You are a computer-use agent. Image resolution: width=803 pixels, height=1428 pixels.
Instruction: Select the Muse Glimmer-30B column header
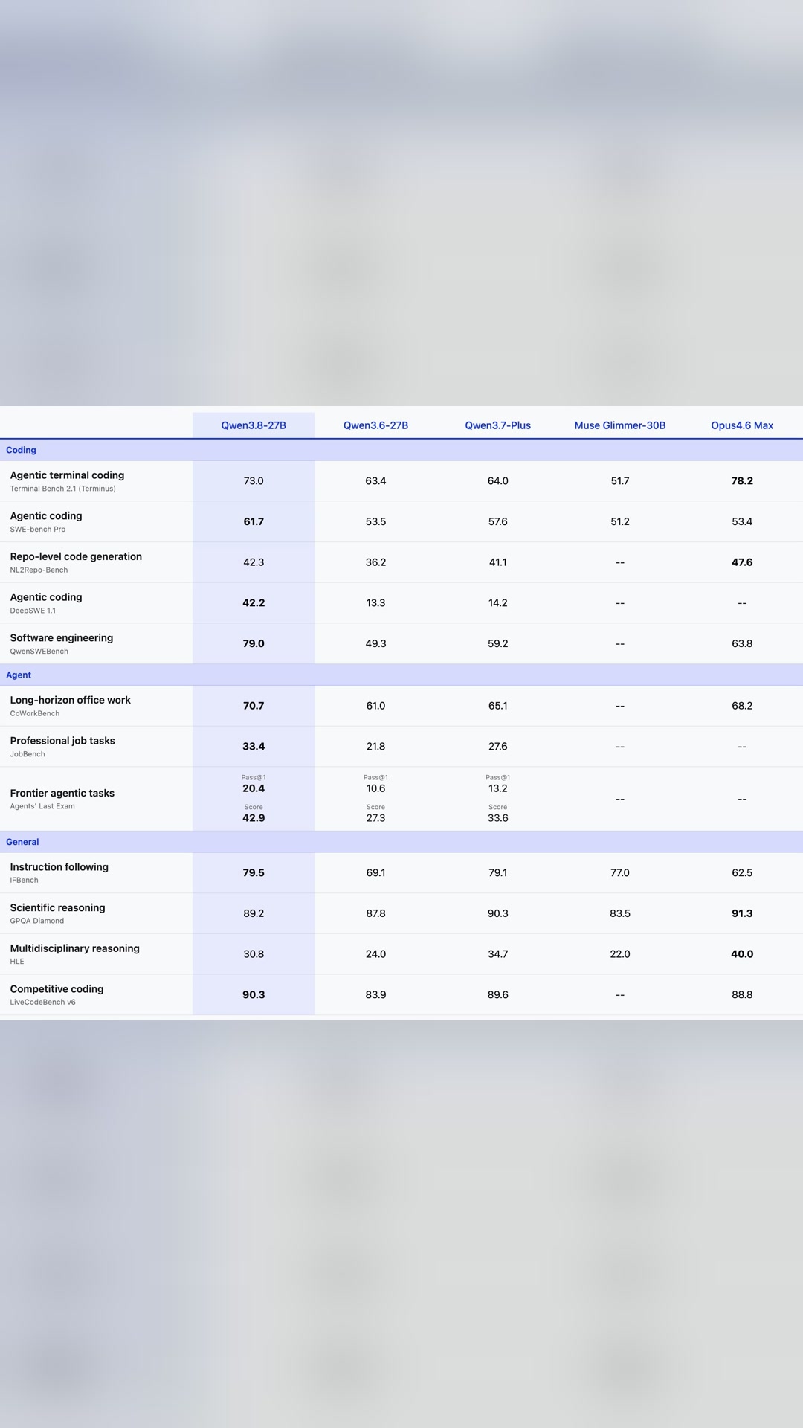[x=620, y=425]
